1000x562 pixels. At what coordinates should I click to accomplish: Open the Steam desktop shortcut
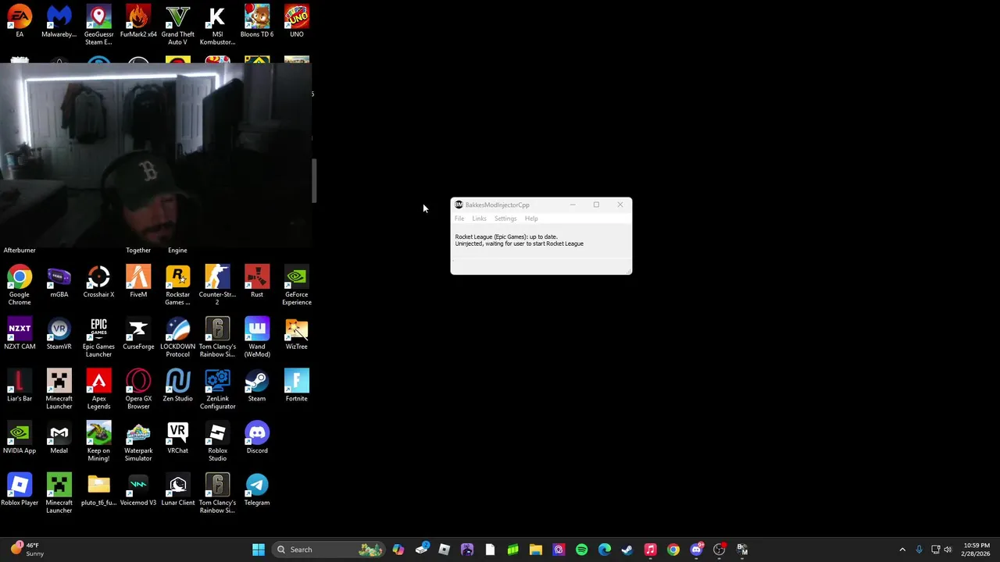(x=257, y=386)
